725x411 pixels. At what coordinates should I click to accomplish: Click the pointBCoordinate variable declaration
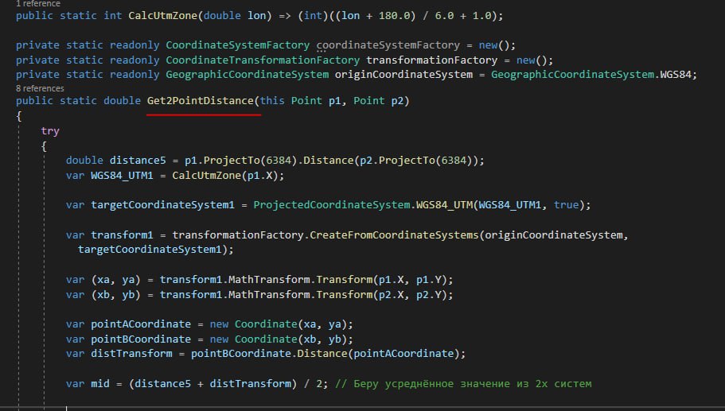[141, 339]
